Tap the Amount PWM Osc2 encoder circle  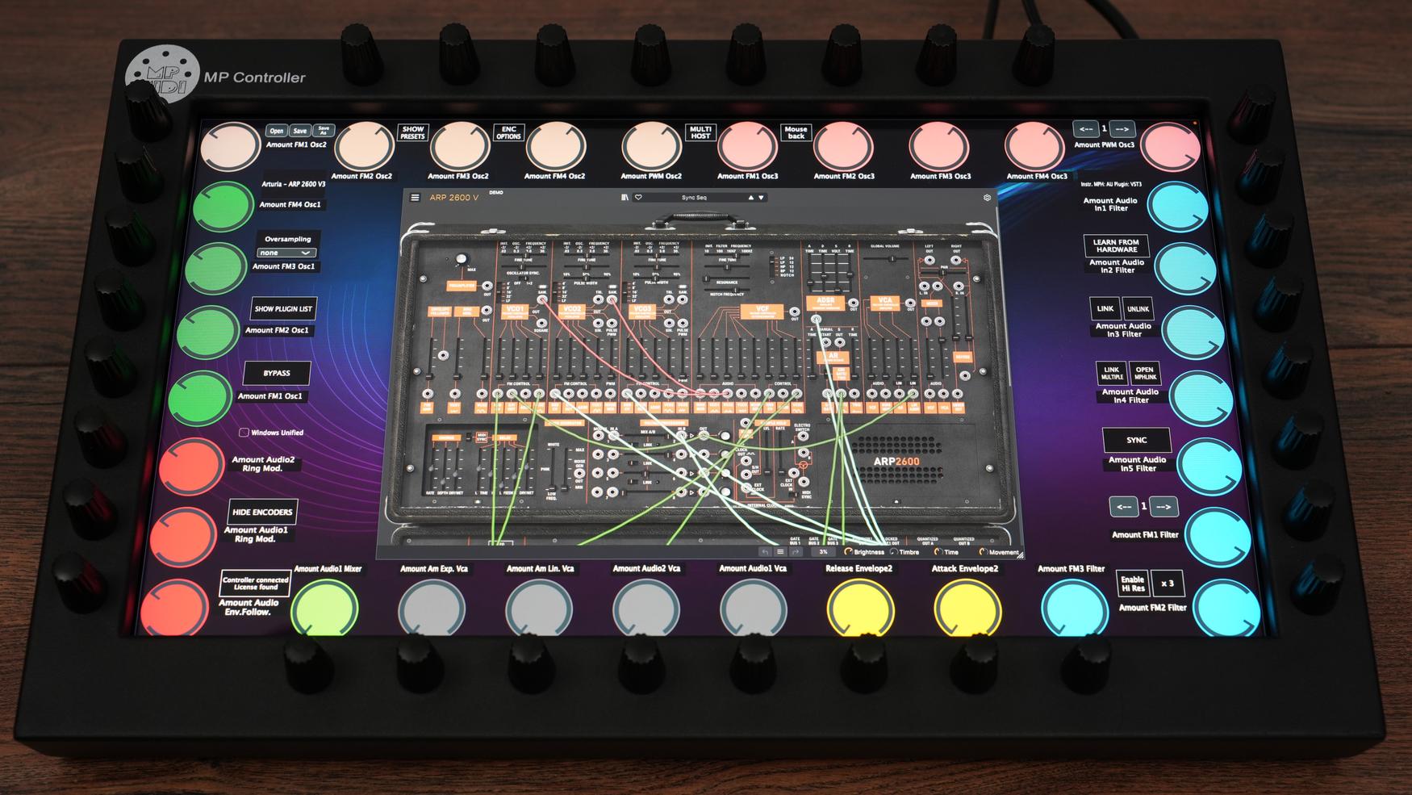click(651, 146)
